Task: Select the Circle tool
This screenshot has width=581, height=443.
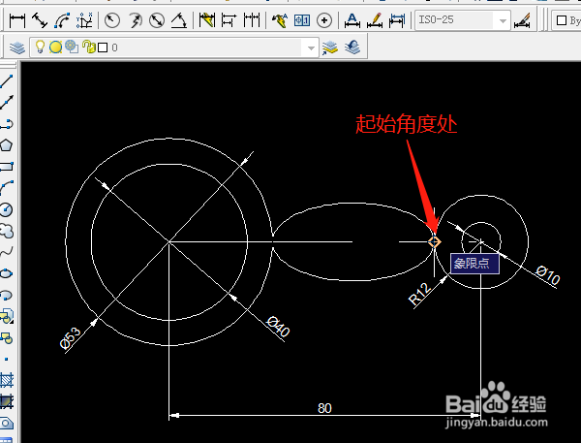Action: (7, 209)
